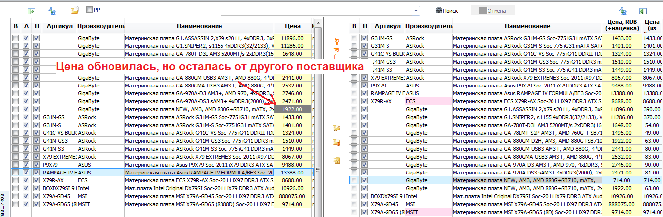Untick Н checkbox for X79A-GD45 row, left table

[37, 196]
